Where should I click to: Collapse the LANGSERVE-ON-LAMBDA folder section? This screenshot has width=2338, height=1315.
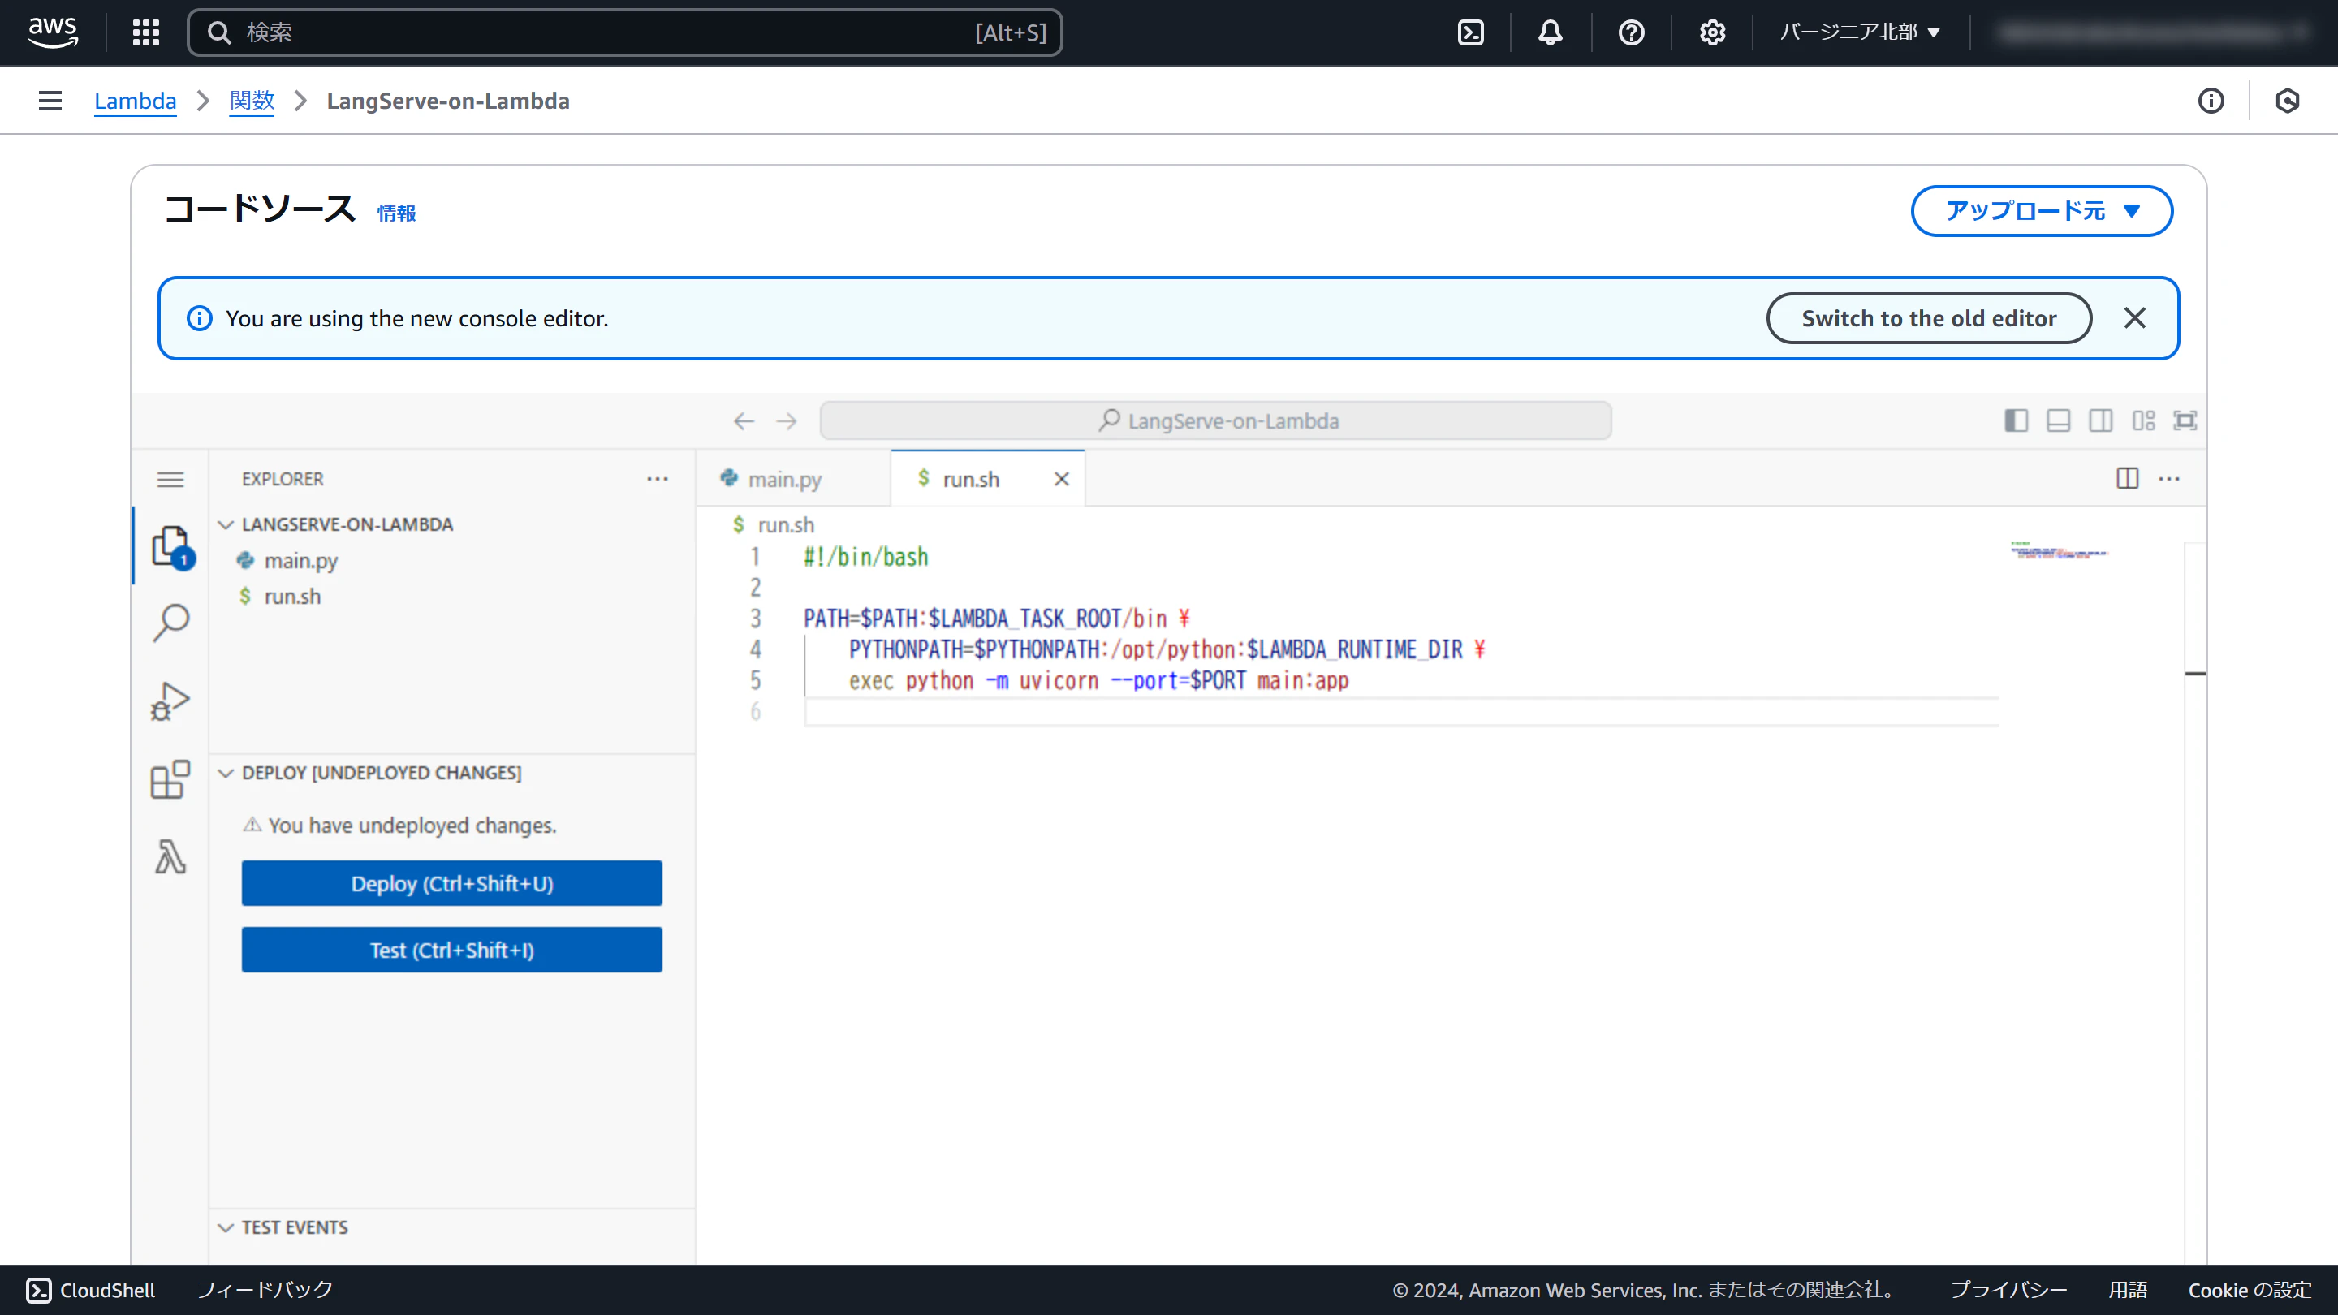coord(452,524)
